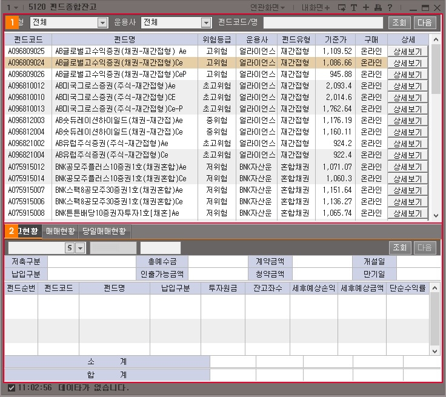
Task: Open 상세보기 for A096810012
Action: point(408,86)
